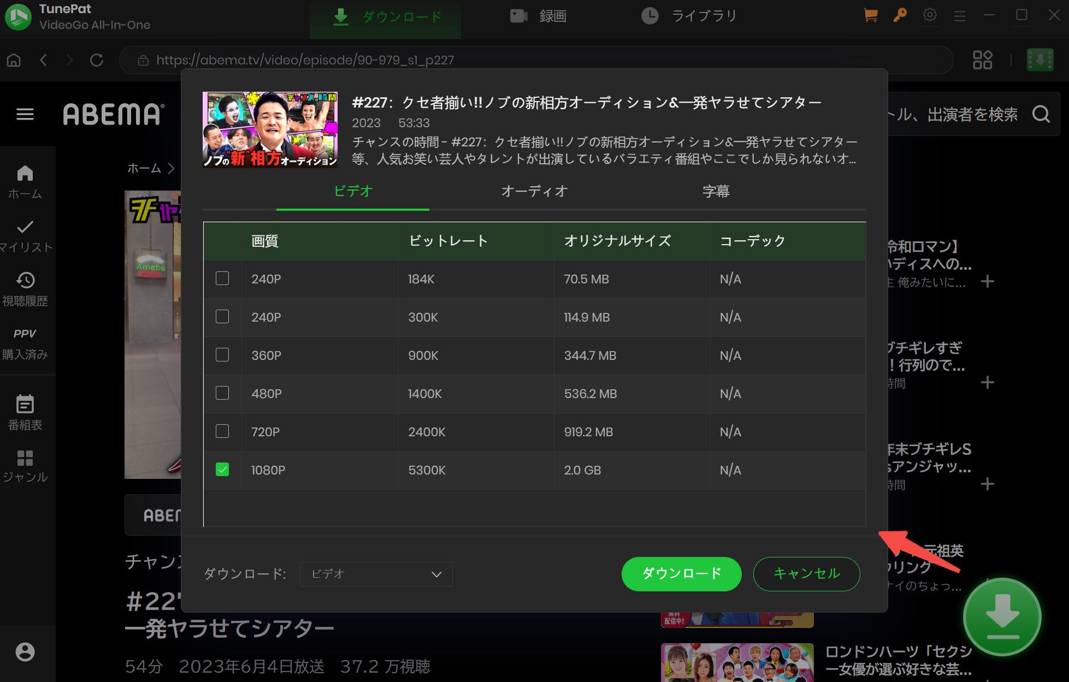Screen dimensions: 1069x682
Task: Click the large green floating download button
Action: tap(1002, 616)
